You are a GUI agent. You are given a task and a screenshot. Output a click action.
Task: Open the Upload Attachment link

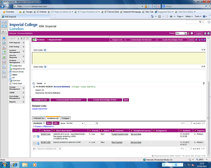pos(40,109)
